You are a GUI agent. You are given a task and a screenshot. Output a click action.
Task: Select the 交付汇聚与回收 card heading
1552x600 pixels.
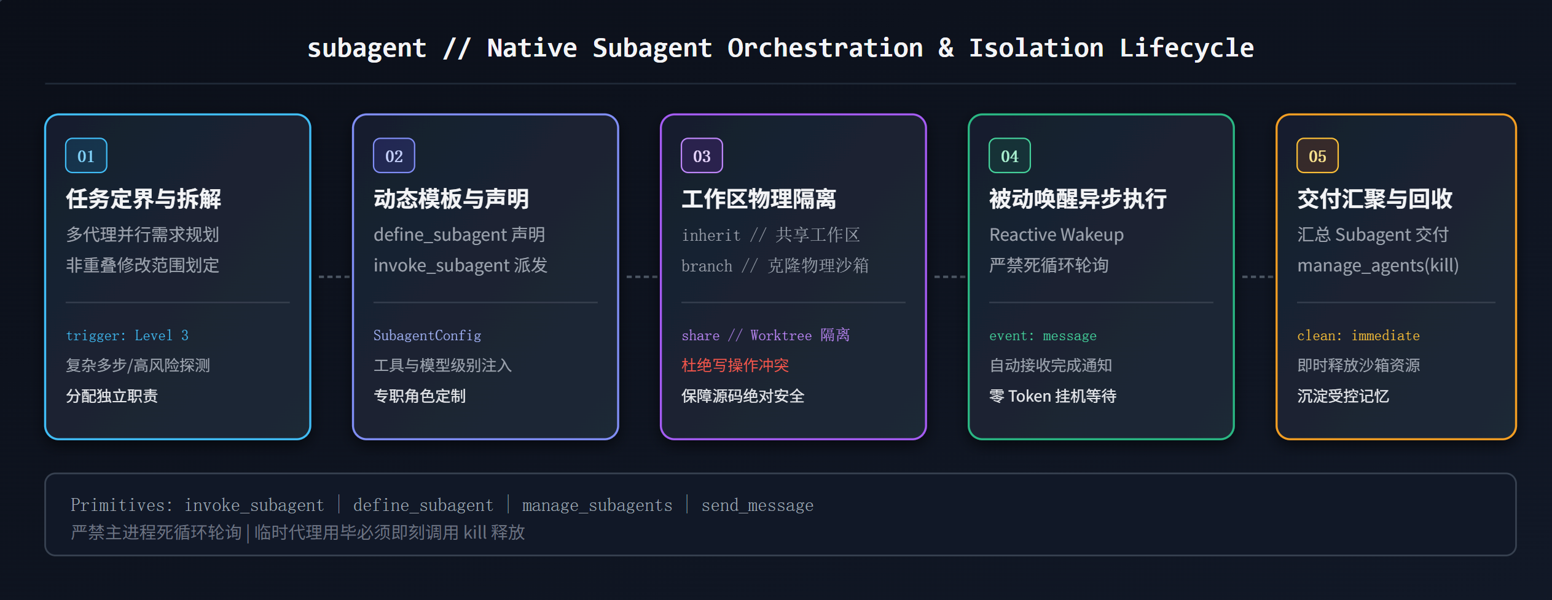[1374, 199]
